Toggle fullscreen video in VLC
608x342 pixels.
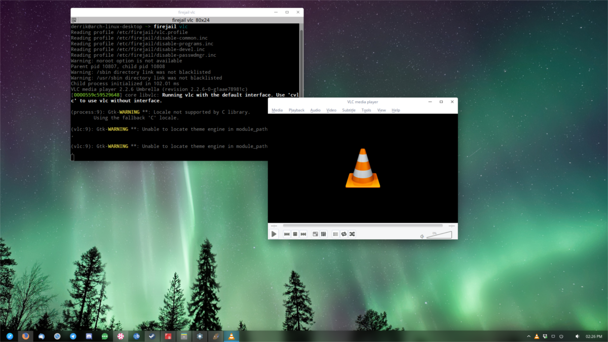coord(315,234)
